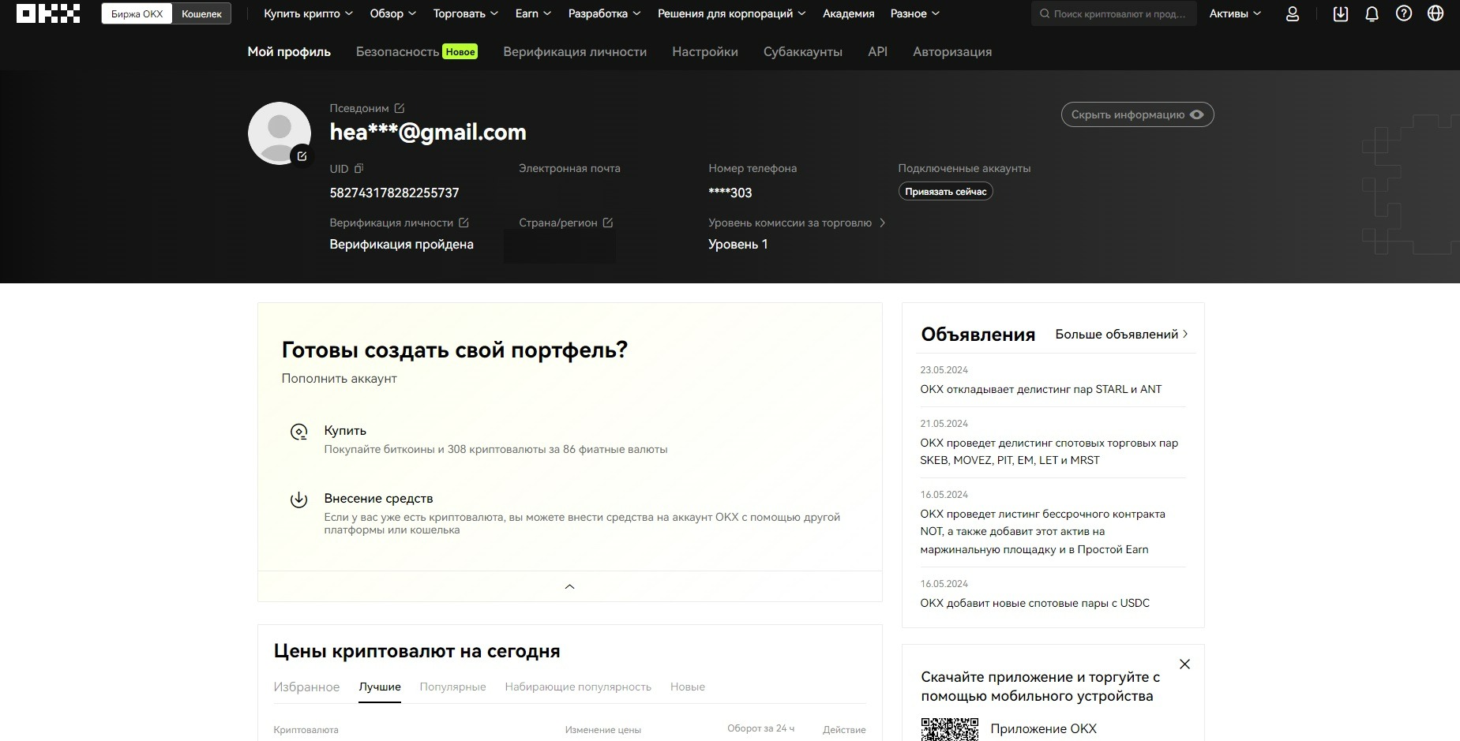Expand the Earn menu

[533, 13]
